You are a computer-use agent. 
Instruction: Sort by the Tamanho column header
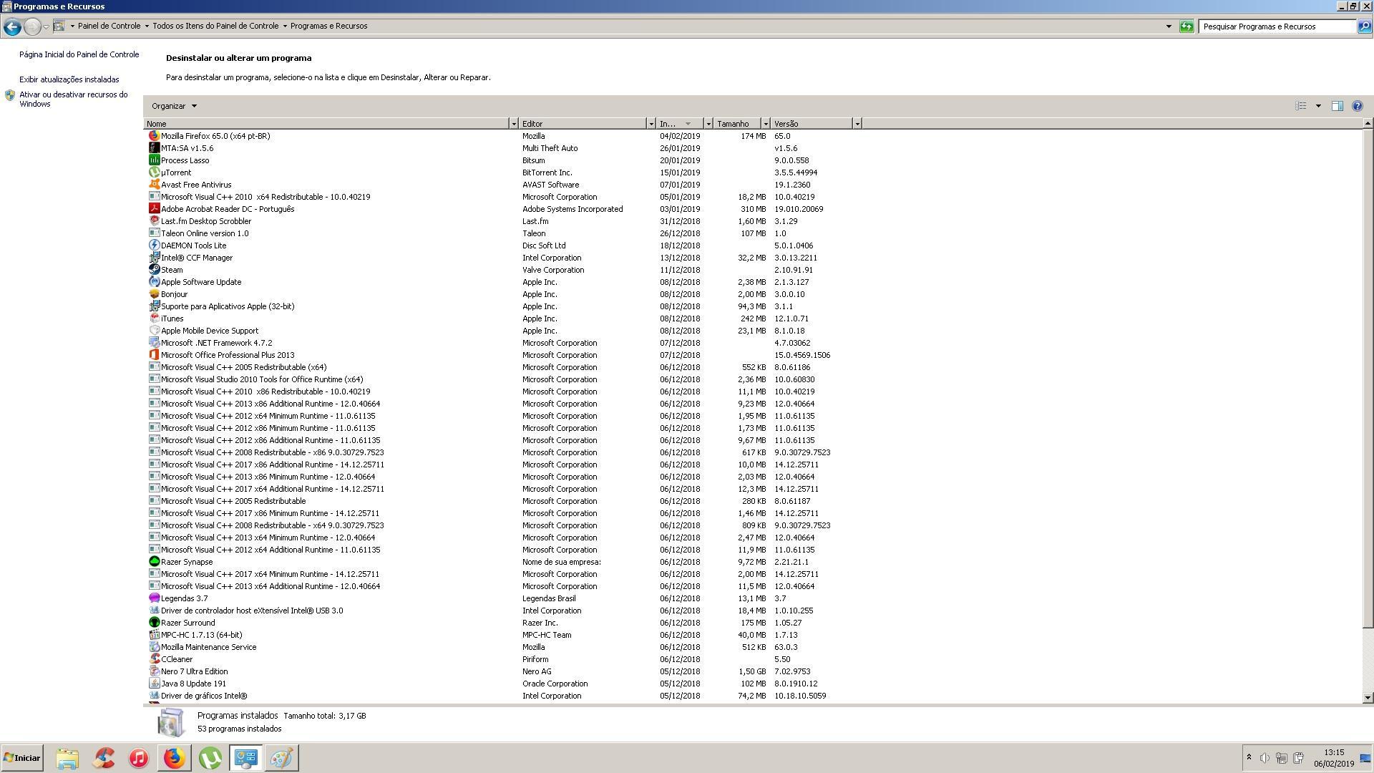(737, 124)
